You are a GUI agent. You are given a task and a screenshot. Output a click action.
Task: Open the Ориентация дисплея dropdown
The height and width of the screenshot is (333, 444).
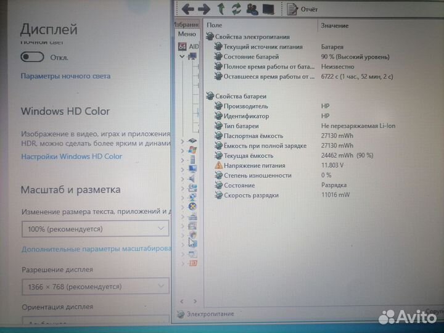click(96, 321)
